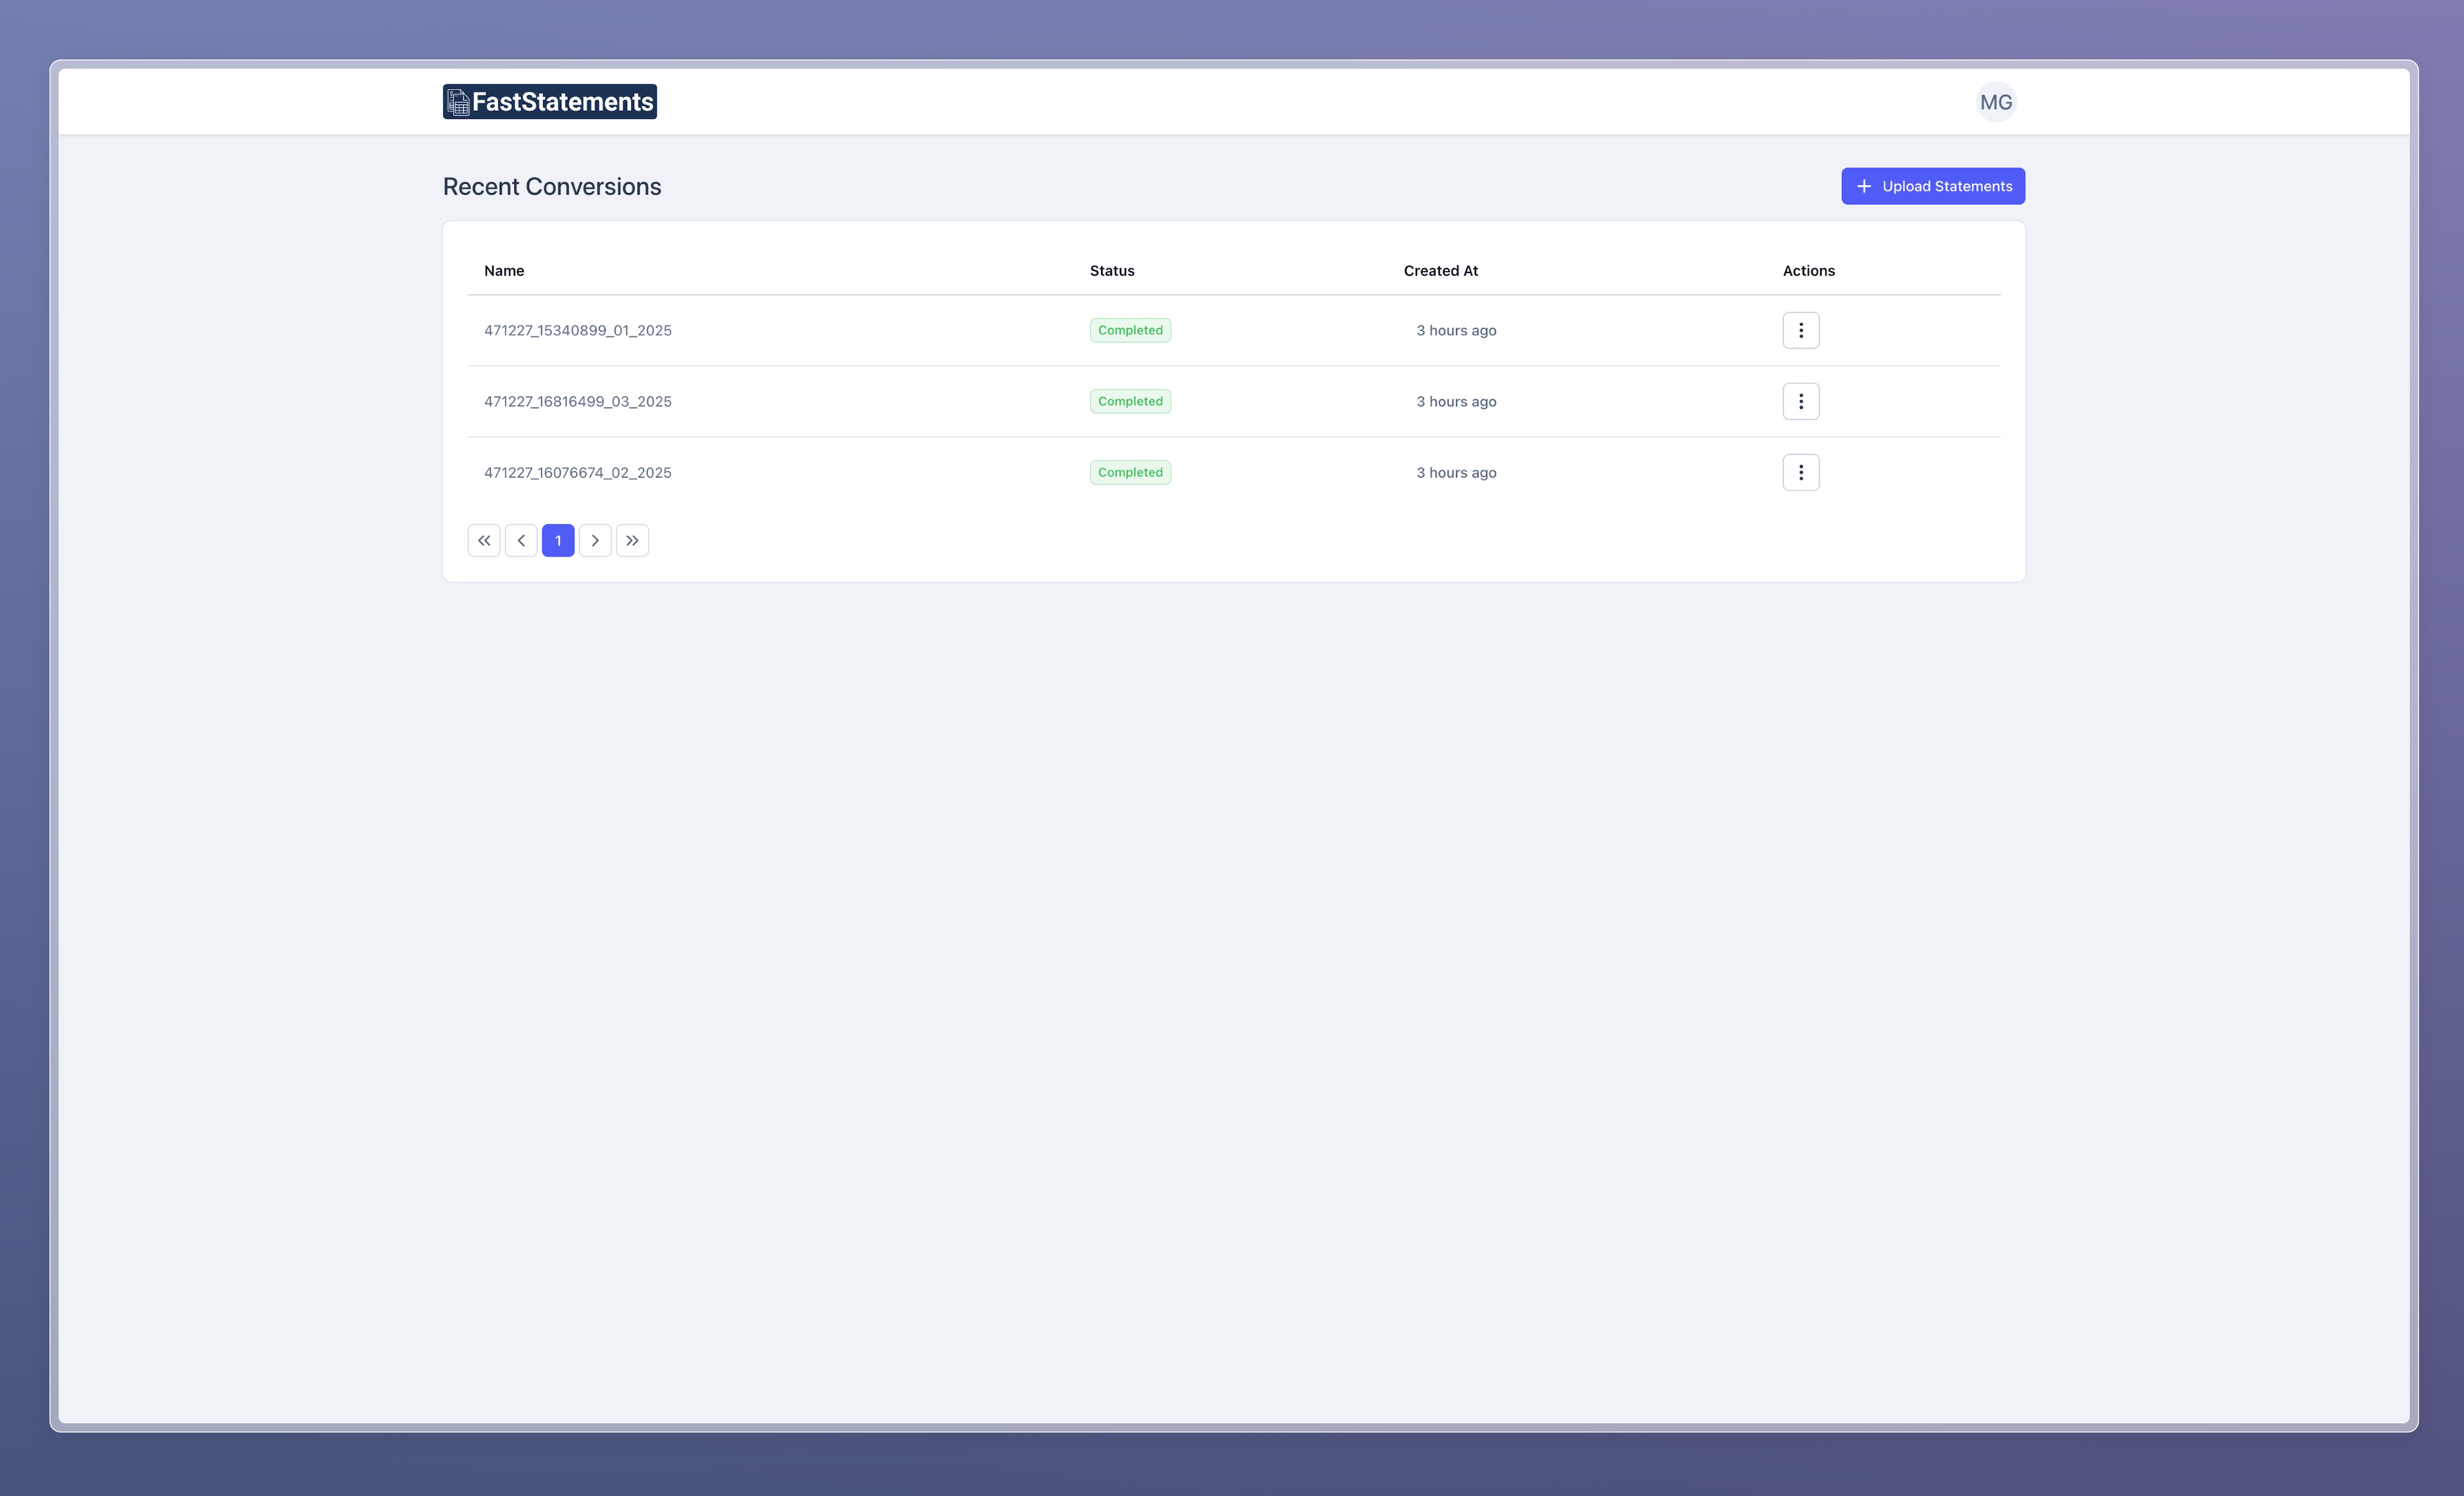This screenshot has width=2464, height=1496.
Task: Click the Actions column header
Action: 1808,271
